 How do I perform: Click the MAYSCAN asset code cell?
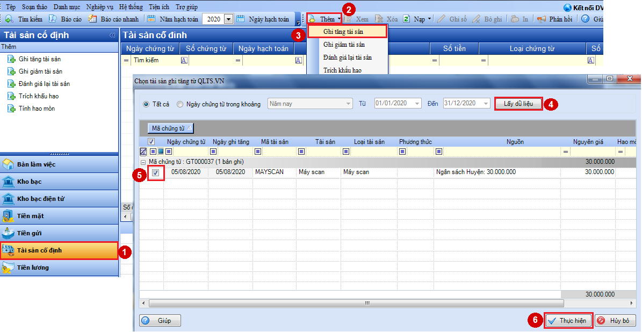pyautogui.click(x=275, y=172)
